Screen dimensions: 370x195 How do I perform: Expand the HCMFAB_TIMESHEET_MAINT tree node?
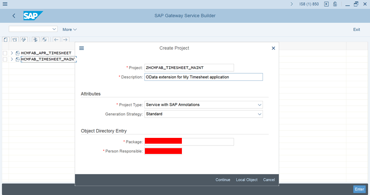click(x=12, y=59)
